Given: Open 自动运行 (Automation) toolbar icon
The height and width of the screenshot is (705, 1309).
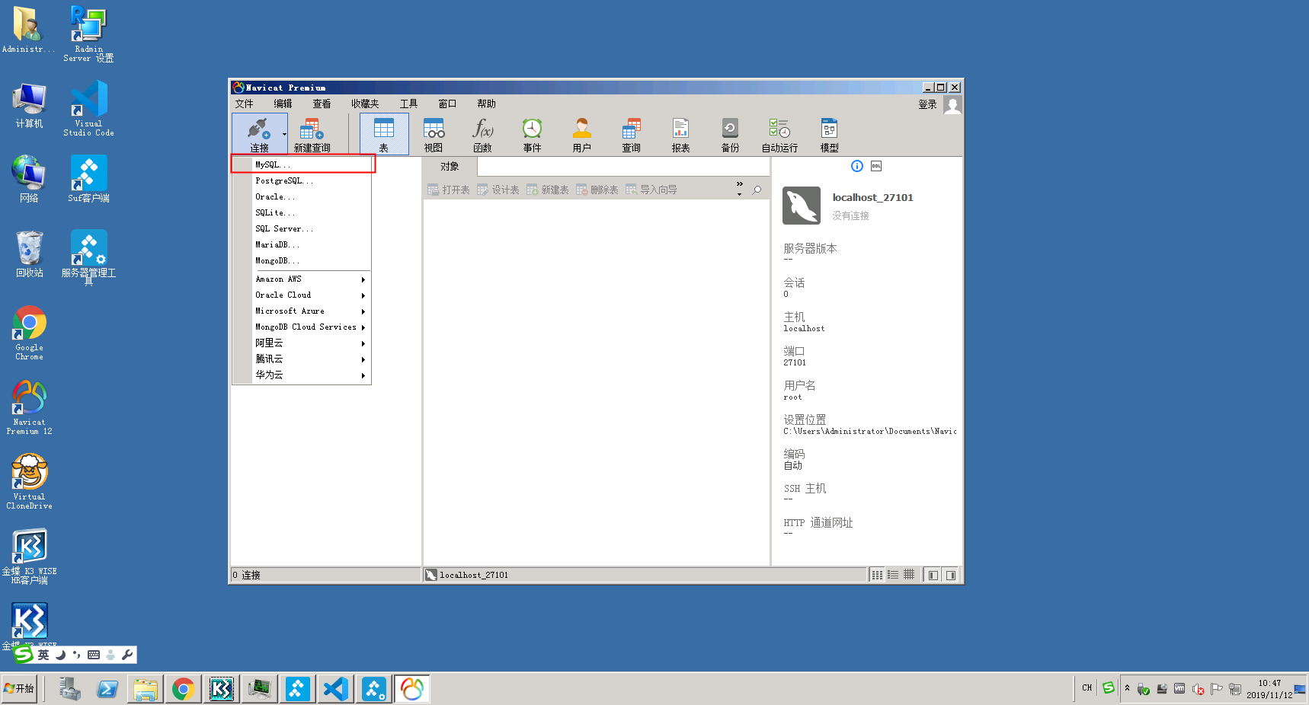Looking at the screenshot, I should 780,134.
